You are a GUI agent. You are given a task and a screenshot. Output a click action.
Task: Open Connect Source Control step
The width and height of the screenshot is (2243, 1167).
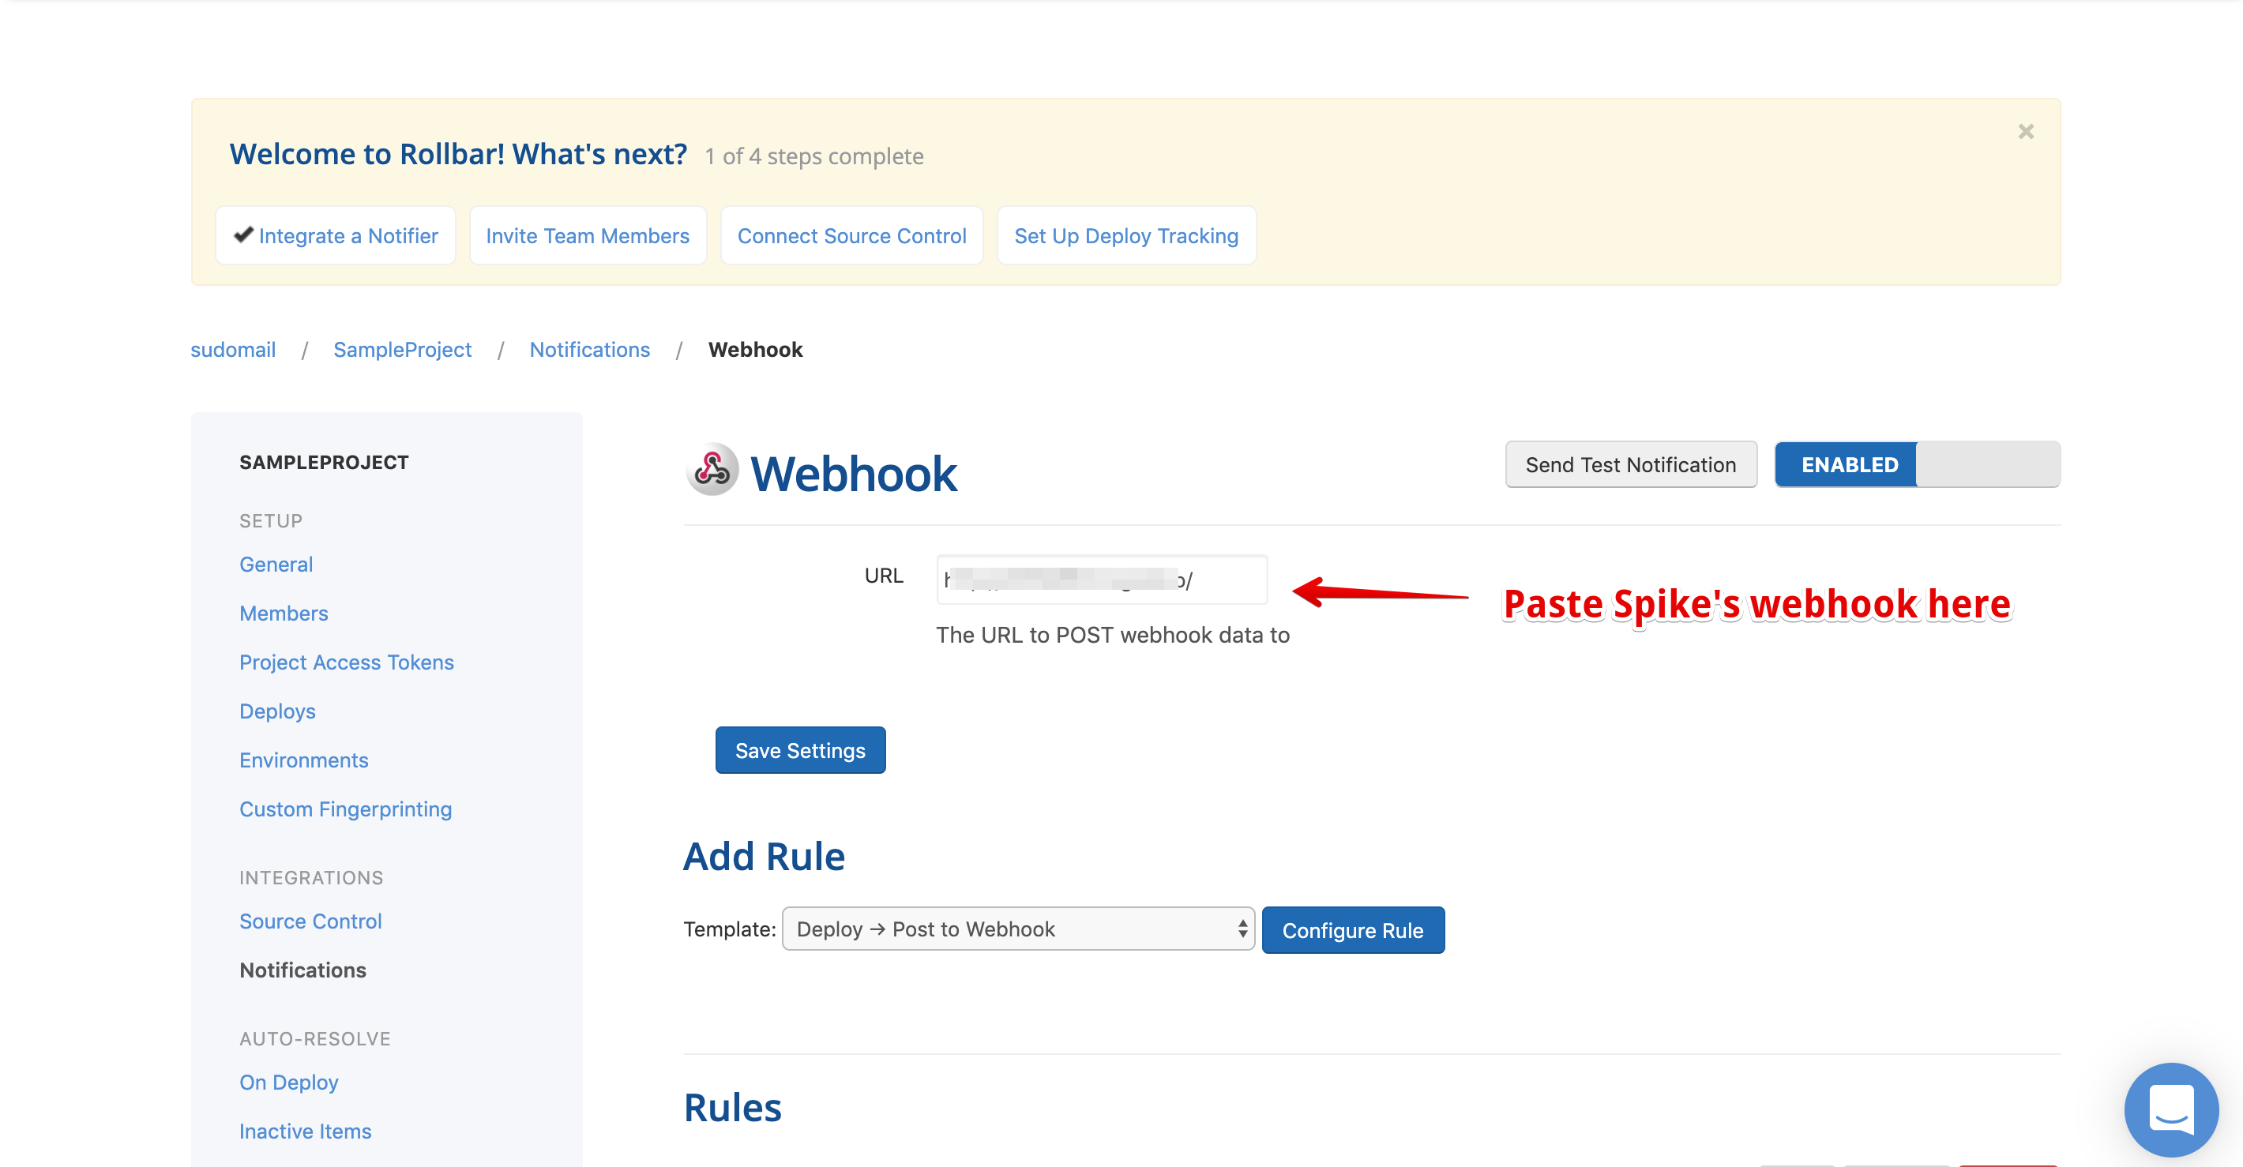click(x=851, y=236)
